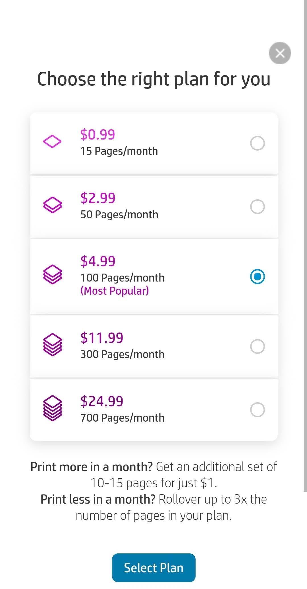
Task: Click the five-layer stack icon for $24.99 plan
Action: pyautogui.click(x=52, y=408)
